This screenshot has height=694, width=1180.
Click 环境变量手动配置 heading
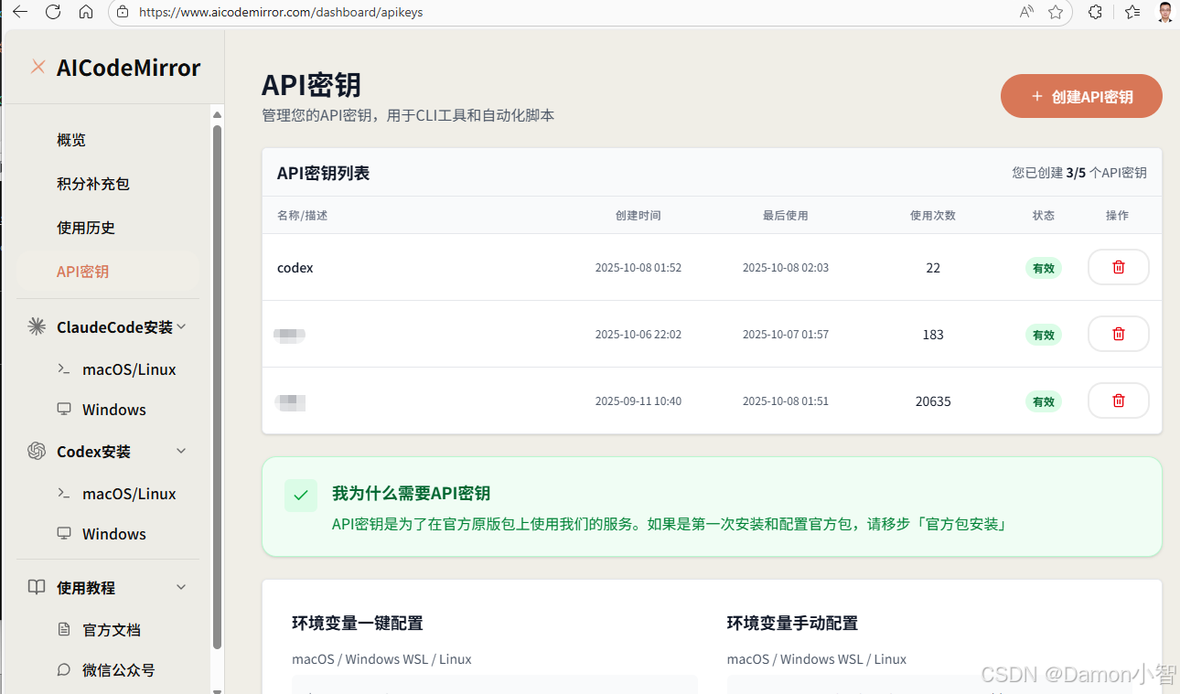click(x=793, y=624)
